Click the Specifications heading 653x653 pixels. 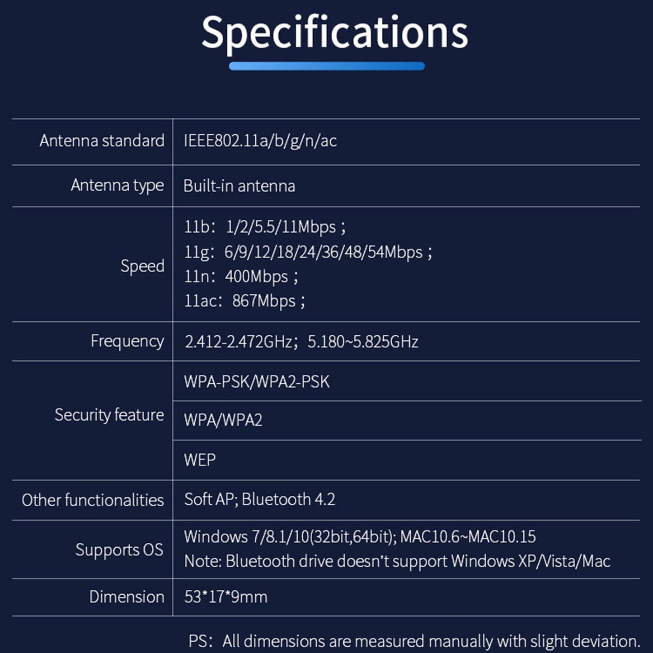point(334,33)
